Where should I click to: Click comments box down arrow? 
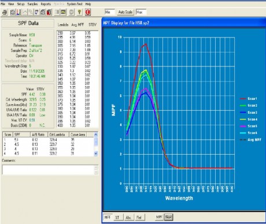[x=96, y=173]
